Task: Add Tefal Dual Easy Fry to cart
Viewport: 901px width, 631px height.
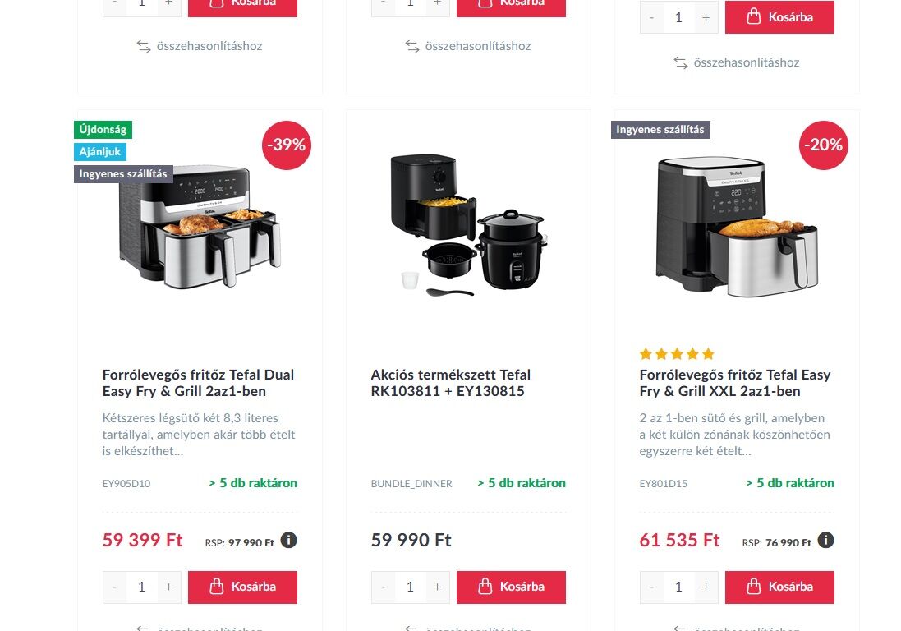Action: [x=242, y=587]
